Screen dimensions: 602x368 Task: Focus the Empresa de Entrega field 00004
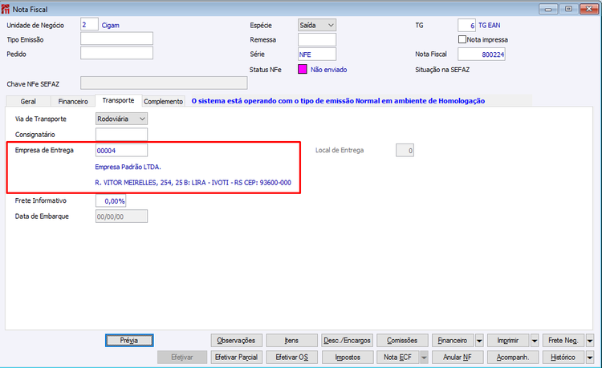click(x=121, y=150)
